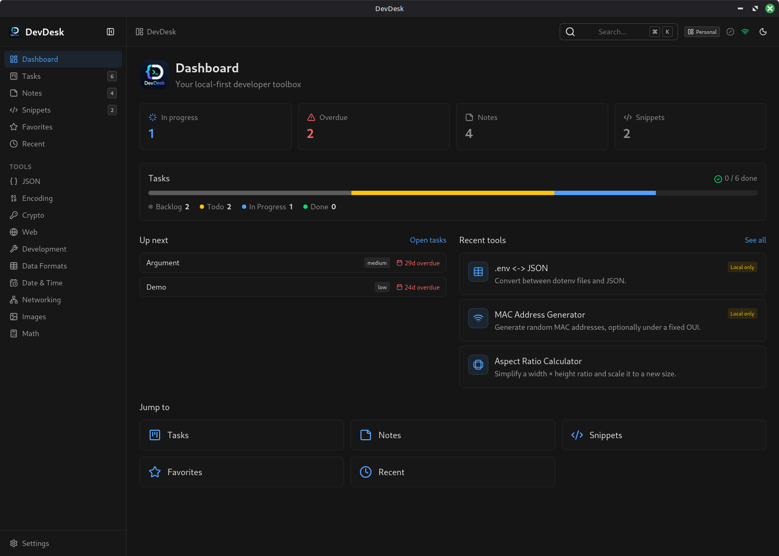This screenshot has width=779, height=556.
Task: Open the Snippets stat card showing 2
Action: pos(690,127)
